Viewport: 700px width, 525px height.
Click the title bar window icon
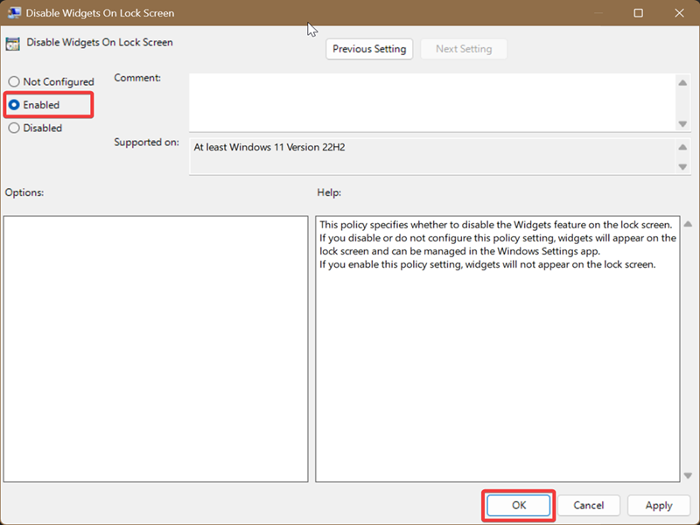point(14,12)
